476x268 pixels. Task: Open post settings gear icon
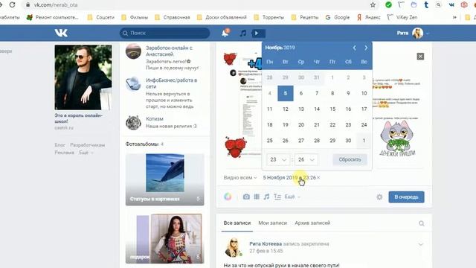tap(379, 197)
